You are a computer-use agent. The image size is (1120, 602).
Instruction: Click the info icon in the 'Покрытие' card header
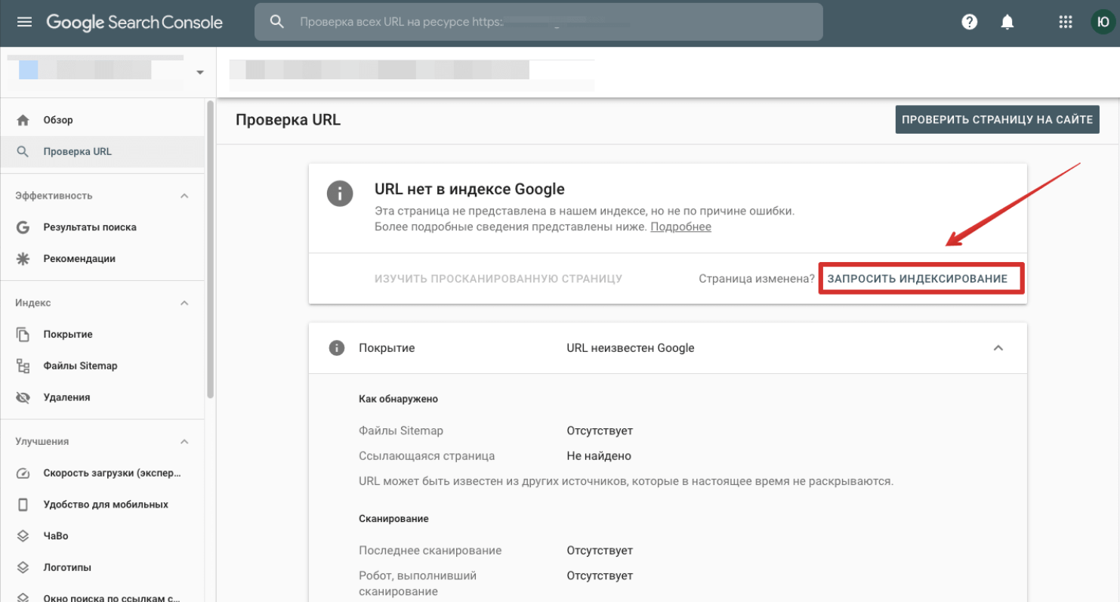coord(337,348)
